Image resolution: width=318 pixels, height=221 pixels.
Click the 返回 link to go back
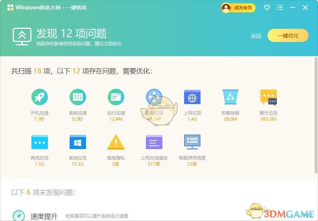[x=256, y=36]
